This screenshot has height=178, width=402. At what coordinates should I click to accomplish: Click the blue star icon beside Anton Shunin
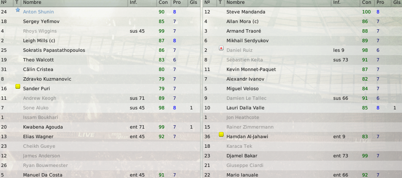[x=18, y=10]
